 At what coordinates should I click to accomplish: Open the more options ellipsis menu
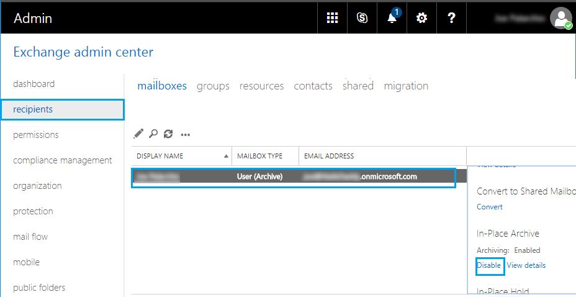point(185,134)
